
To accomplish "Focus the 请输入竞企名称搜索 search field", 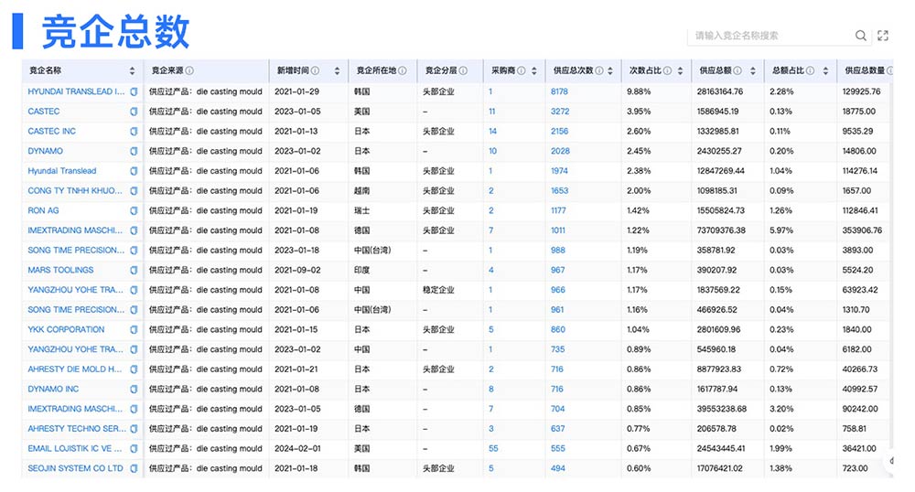I will coord(769,36).
